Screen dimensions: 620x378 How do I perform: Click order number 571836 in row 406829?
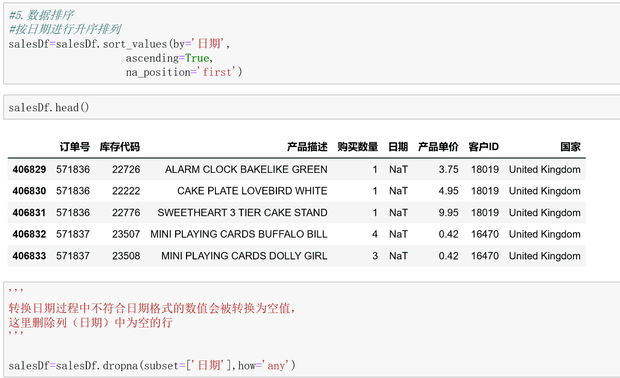73,169
